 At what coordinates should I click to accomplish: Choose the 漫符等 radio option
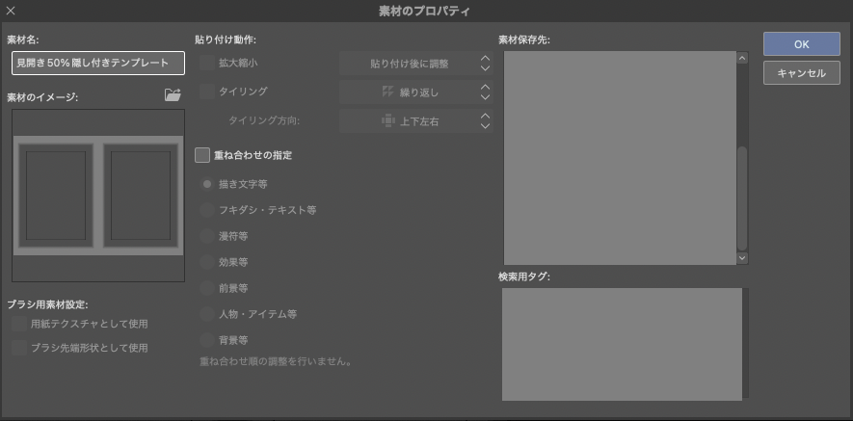click(206, 236)
